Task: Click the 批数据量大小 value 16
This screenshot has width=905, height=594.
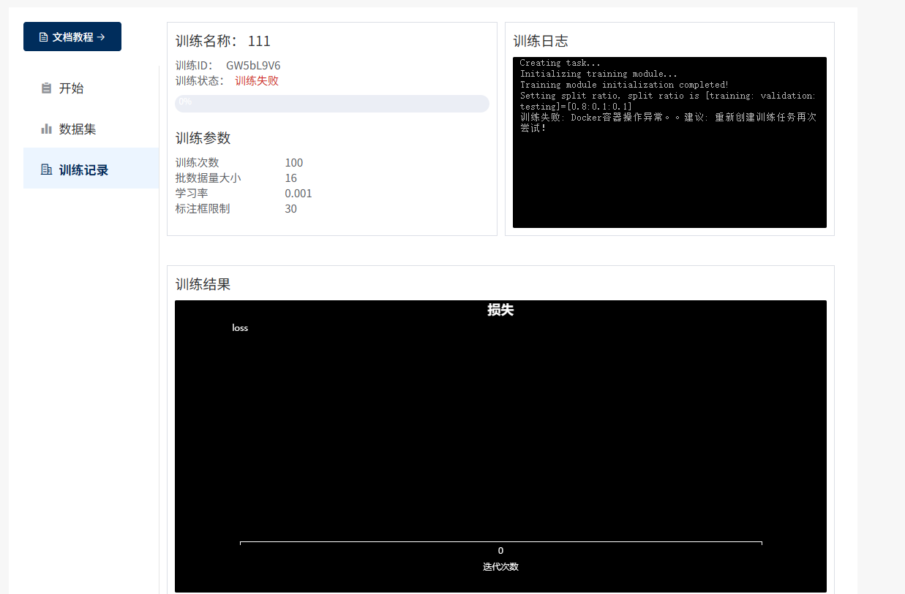Action: pyautogui.click(x=290, y=178)
